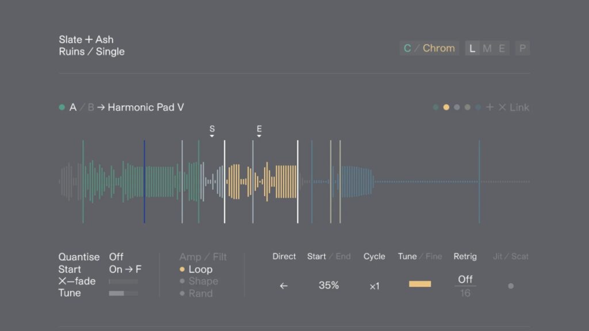Open the Quantise Off value menu
This screenshot has width=589, height=331.
(116, 257)
